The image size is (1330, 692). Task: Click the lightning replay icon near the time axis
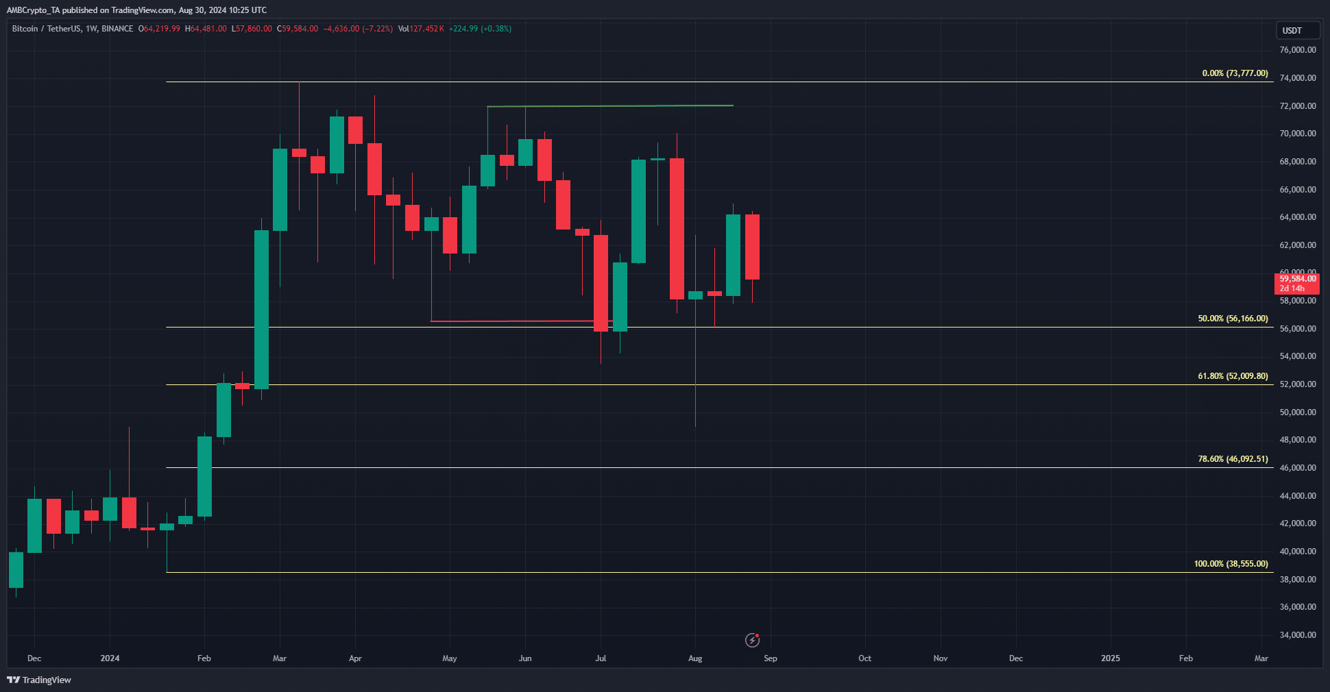(752, 640)
